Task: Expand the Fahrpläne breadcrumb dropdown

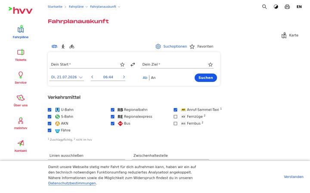Action: pos(87,7)
